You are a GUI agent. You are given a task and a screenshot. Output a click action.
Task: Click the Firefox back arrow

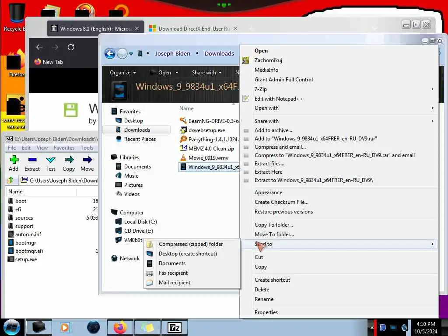coord(39,47)
